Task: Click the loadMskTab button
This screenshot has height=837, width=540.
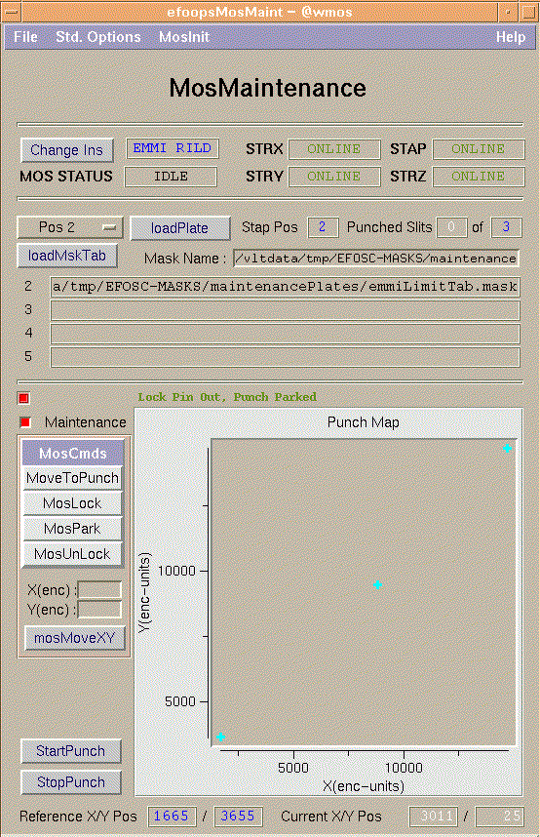Action: [x=67, y=256]
